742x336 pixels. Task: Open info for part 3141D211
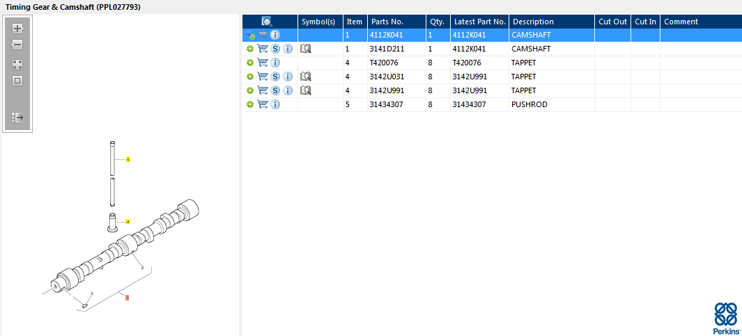click(x=288, y=49)
